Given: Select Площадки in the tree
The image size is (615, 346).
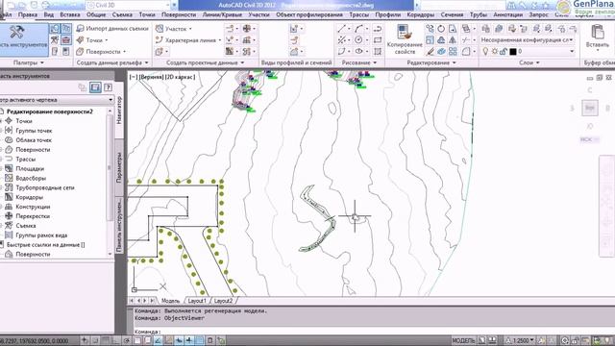Looking at the screenshot, I should coord(30,169).
